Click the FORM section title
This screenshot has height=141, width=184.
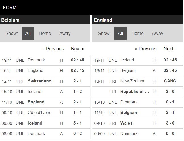tap(10, 7)
